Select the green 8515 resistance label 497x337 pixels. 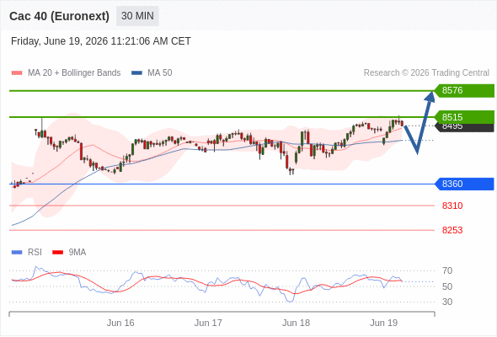(x=464, y=117)
